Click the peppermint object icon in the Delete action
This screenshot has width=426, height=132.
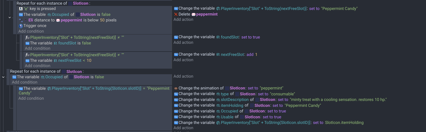click(193, 14)
